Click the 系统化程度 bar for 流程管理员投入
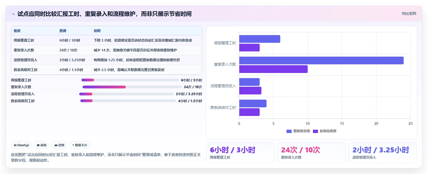 pos(250,91)
